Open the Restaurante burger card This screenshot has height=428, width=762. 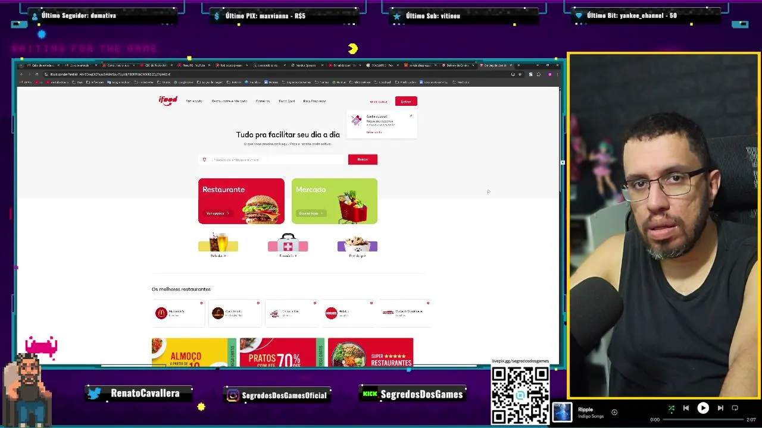point(241,201)
